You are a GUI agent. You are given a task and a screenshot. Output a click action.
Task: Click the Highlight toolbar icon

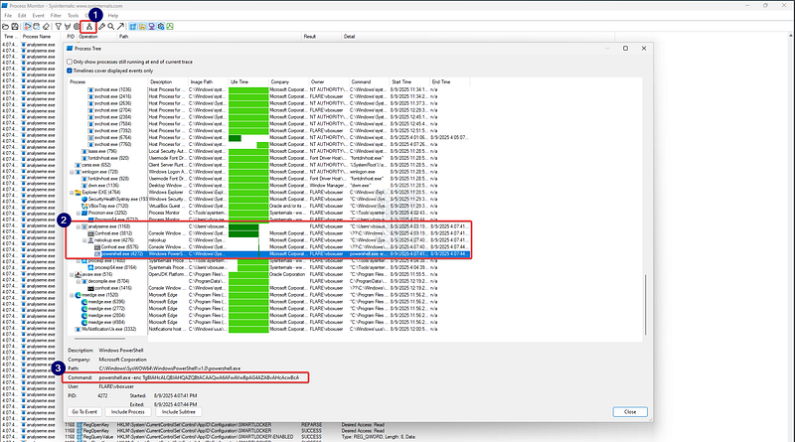click(x=68, y=27)
